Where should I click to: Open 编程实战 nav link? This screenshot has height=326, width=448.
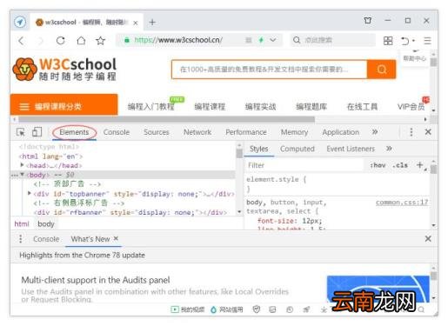(x=260, y=107)
